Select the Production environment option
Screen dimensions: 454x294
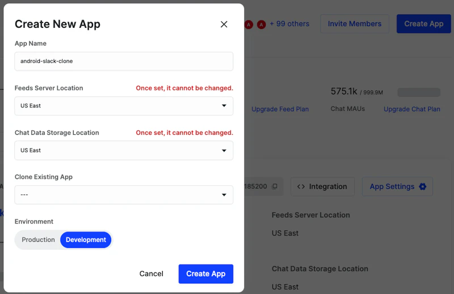pyautogui.click(x=38, y=240)
